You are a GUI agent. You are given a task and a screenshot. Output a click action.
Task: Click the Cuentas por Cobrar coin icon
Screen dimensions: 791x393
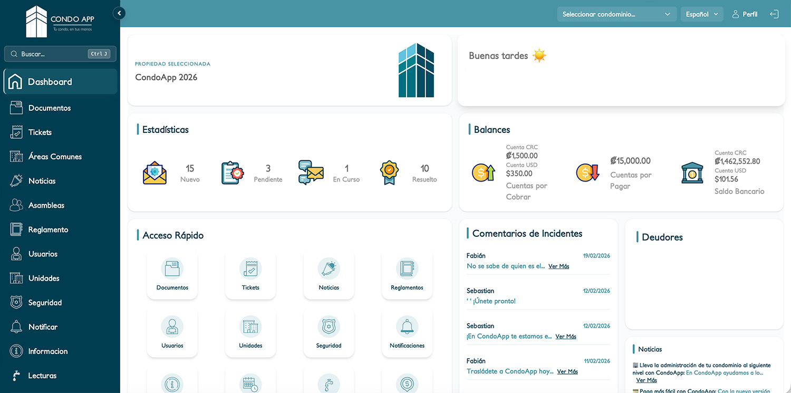[483, 172]
